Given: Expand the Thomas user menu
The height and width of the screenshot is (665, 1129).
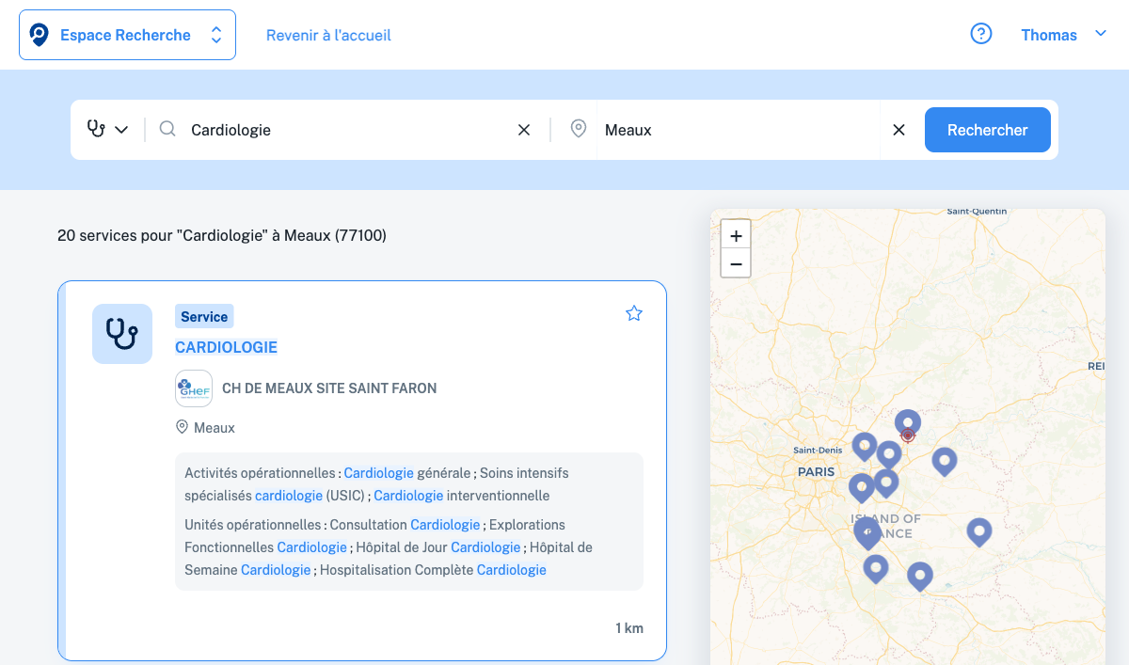Looking at the screenshot, I should (1063, 35).
